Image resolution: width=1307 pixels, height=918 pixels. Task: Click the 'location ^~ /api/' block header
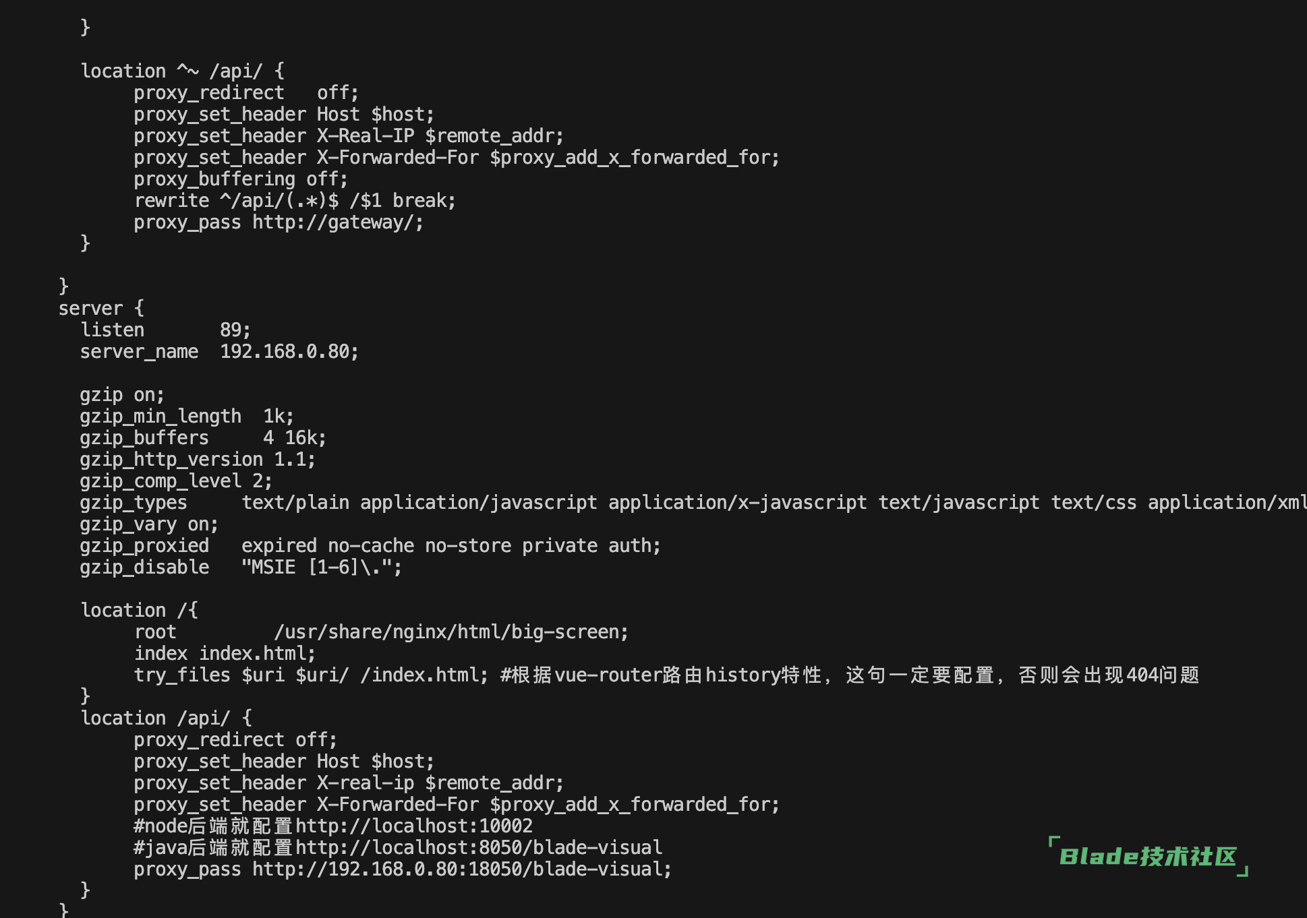click(182, 71)
